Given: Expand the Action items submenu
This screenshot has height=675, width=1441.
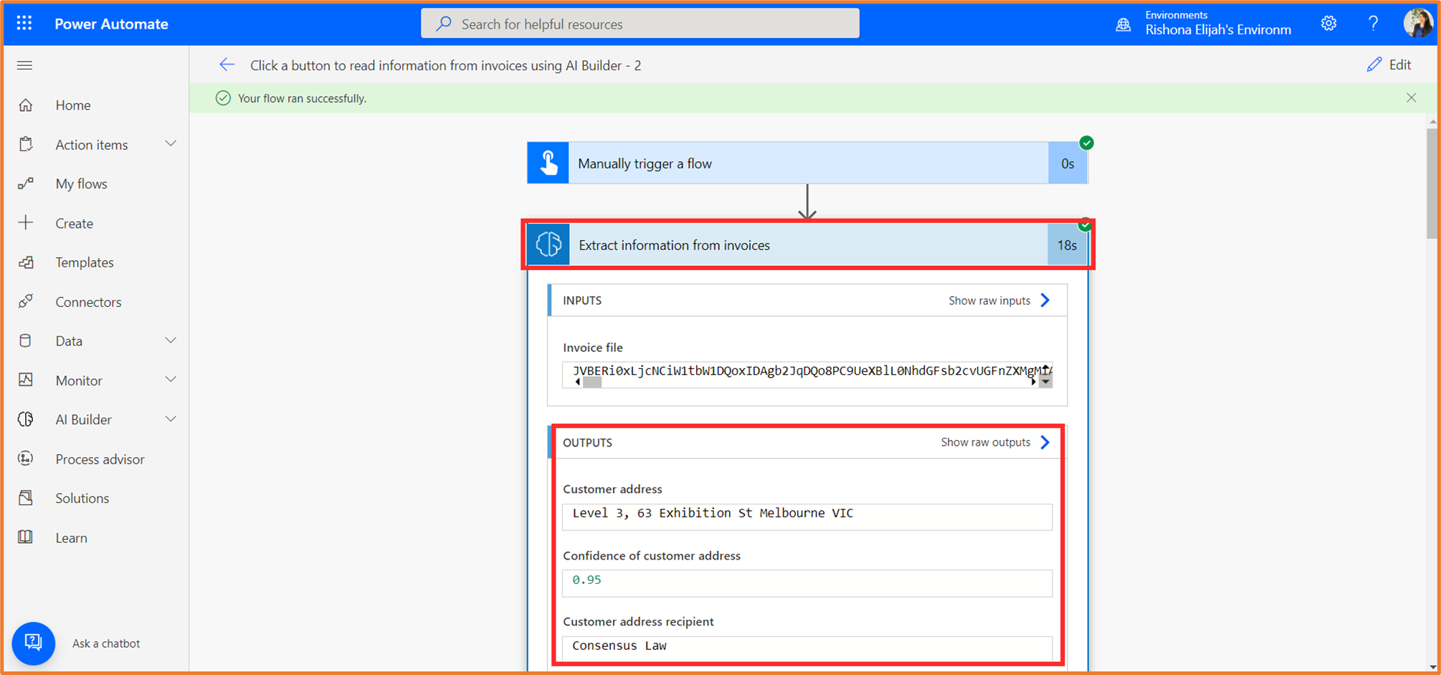Looking at the screenshot, I should pos(171,143).
